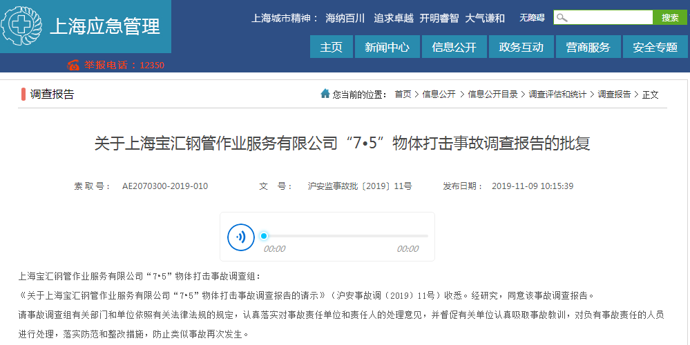690x345 pixels.
Task: Open the 安全专题 navigation tab
Action: [655, 47]
